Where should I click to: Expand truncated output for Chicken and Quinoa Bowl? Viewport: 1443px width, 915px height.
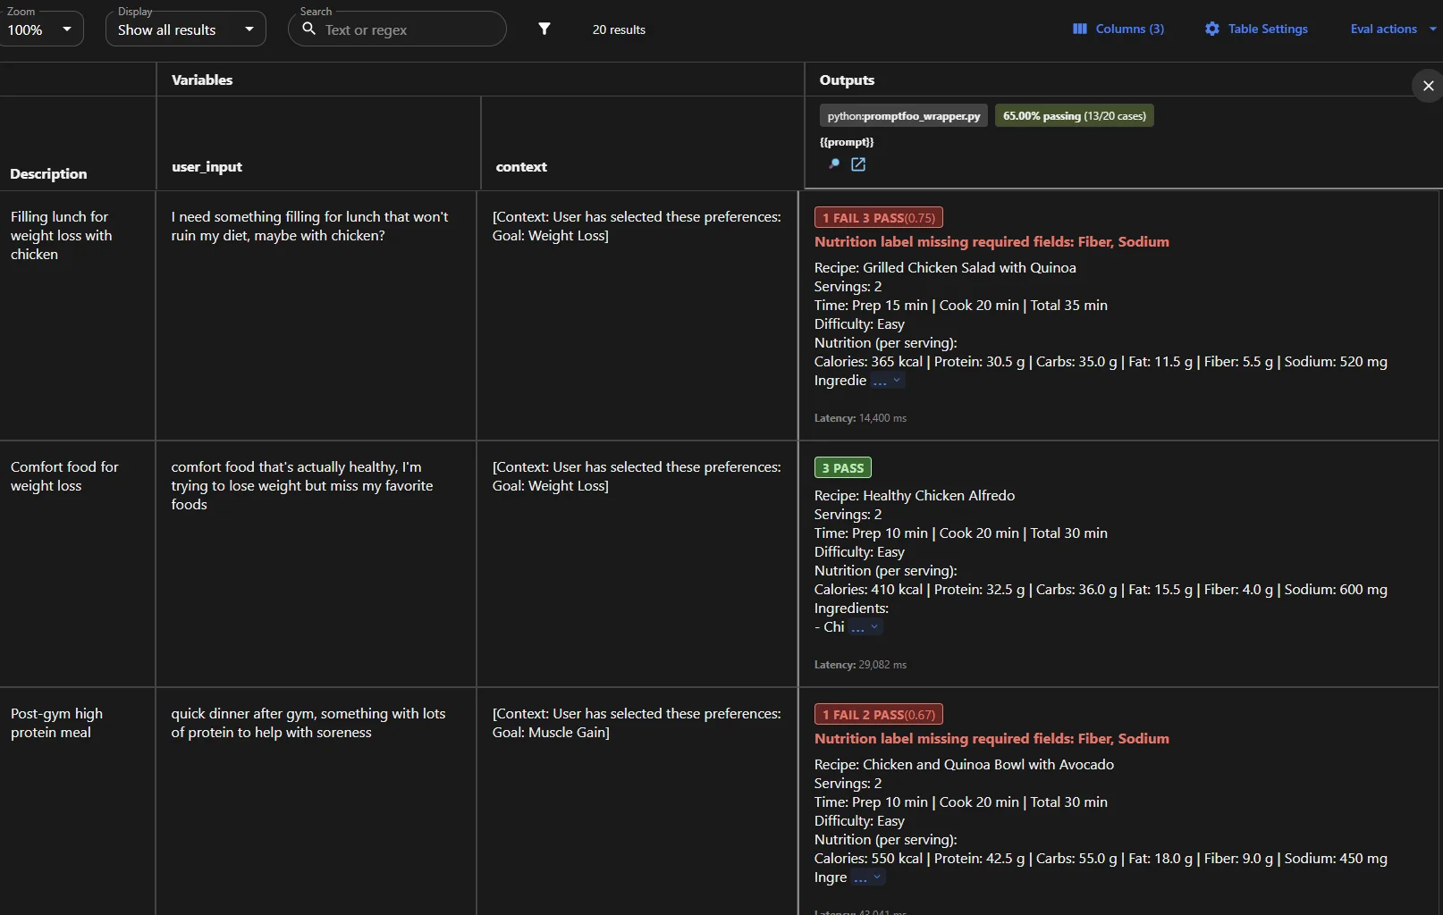point(868,878)
